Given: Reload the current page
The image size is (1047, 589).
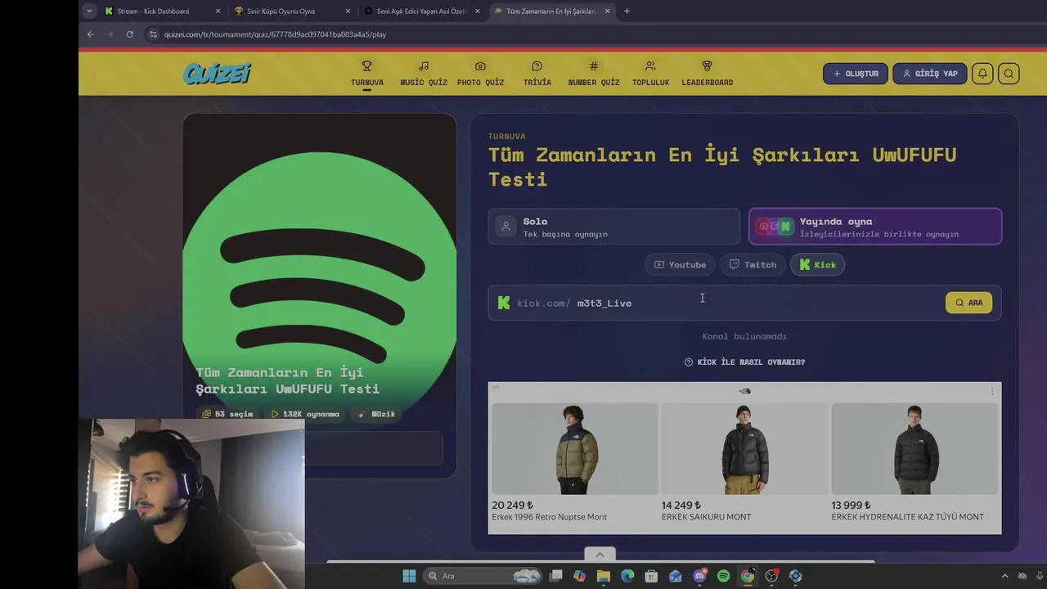Looking at the screenshot, I should (x=129, y=34).
